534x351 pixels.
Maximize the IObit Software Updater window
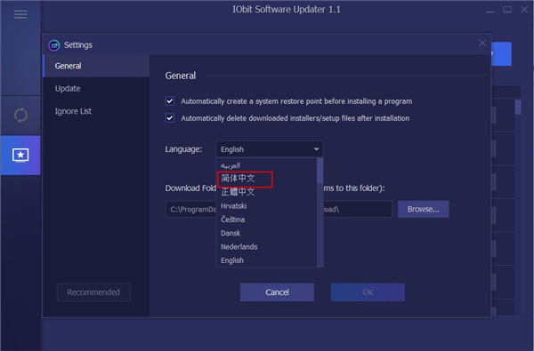(x=507, y=10)
